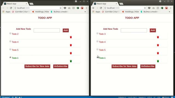Open a new tab in right browser

[x=121, y=4]
